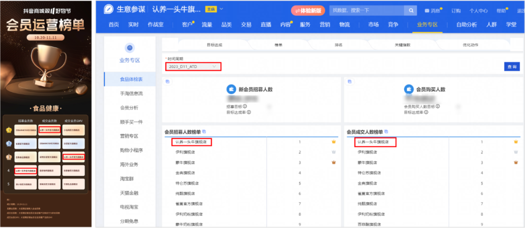The height and width of the screenshot is (228, 525).
Task: Click copy icon atop 会员购买人数 card
Action: [x=350, y=81]
